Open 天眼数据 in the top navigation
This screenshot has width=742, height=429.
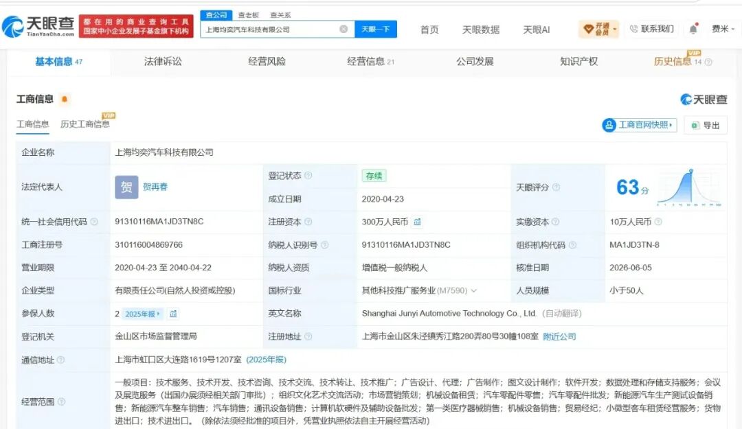click(x=481, y=30)
